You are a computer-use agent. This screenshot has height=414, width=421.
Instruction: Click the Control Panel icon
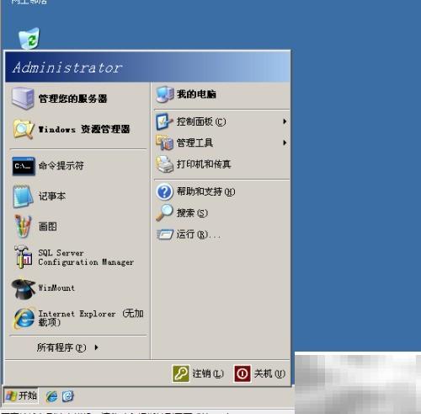(x=164, y=121)
